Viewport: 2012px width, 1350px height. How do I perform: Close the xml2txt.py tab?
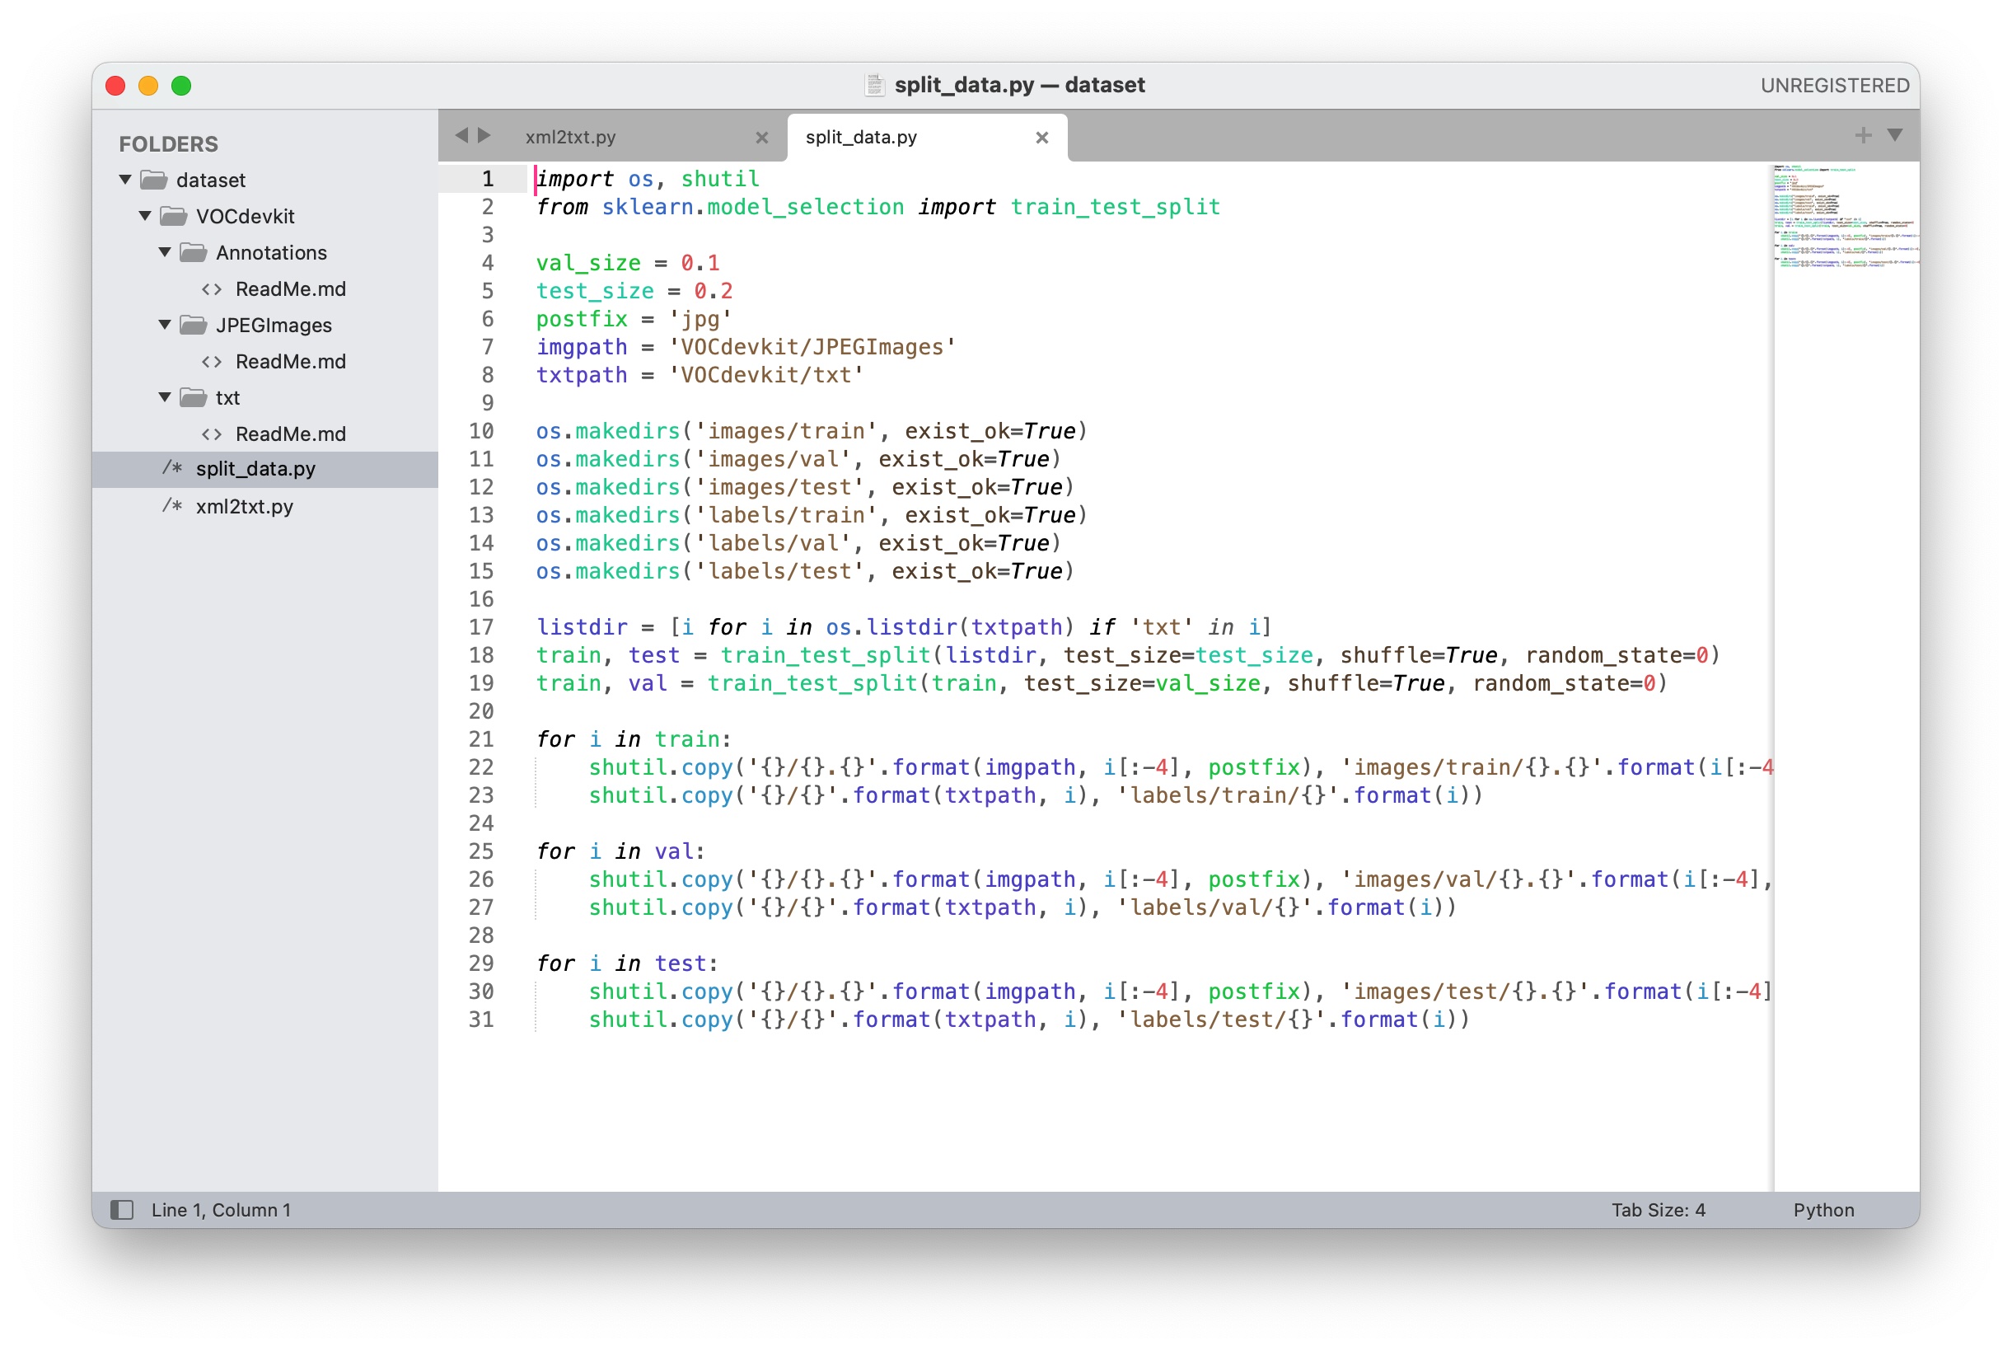761,138
